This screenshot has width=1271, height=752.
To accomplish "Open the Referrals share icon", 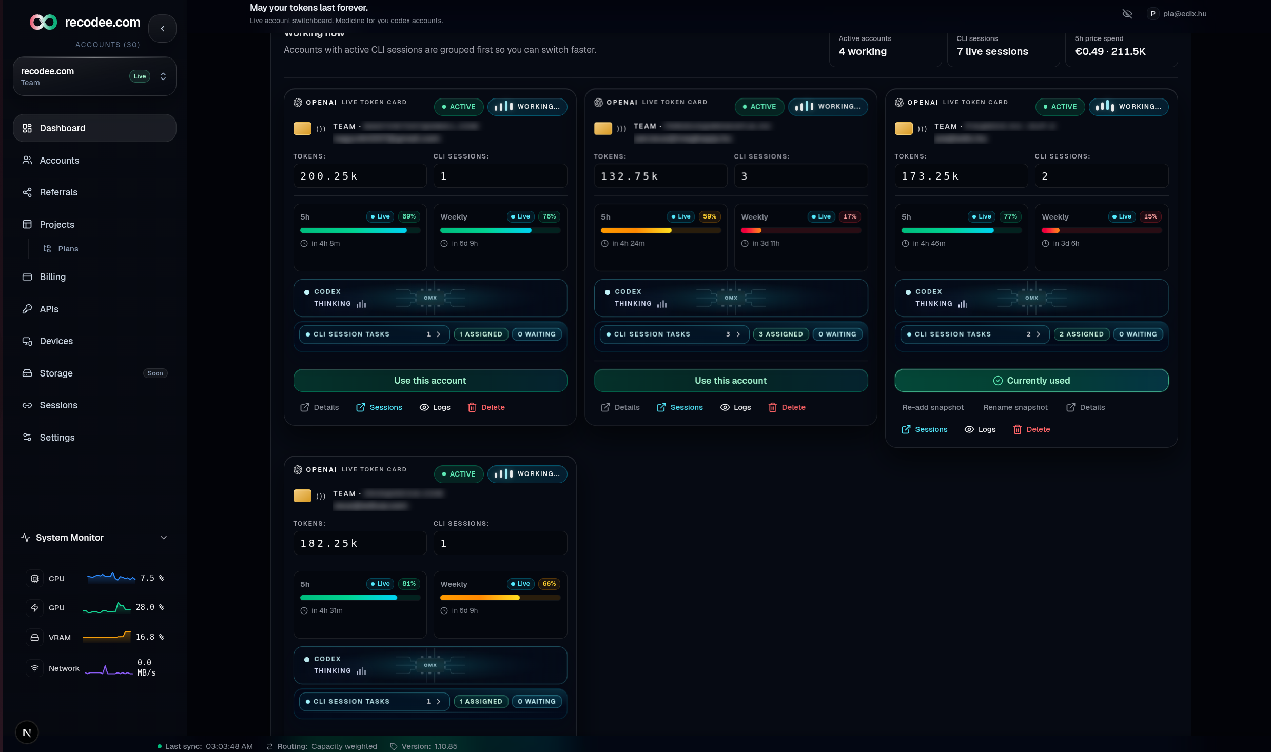I will point(27,192).
